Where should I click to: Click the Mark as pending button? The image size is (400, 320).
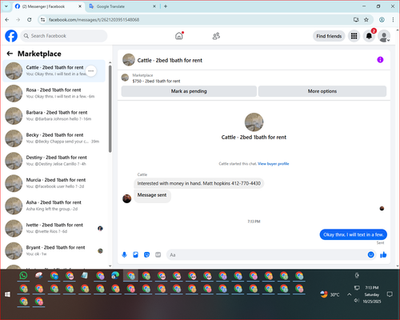[x=189, y=91]
